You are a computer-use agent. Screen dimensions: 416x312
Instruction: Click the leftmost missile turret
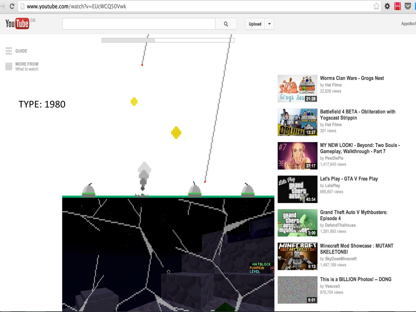click(89, 190)
